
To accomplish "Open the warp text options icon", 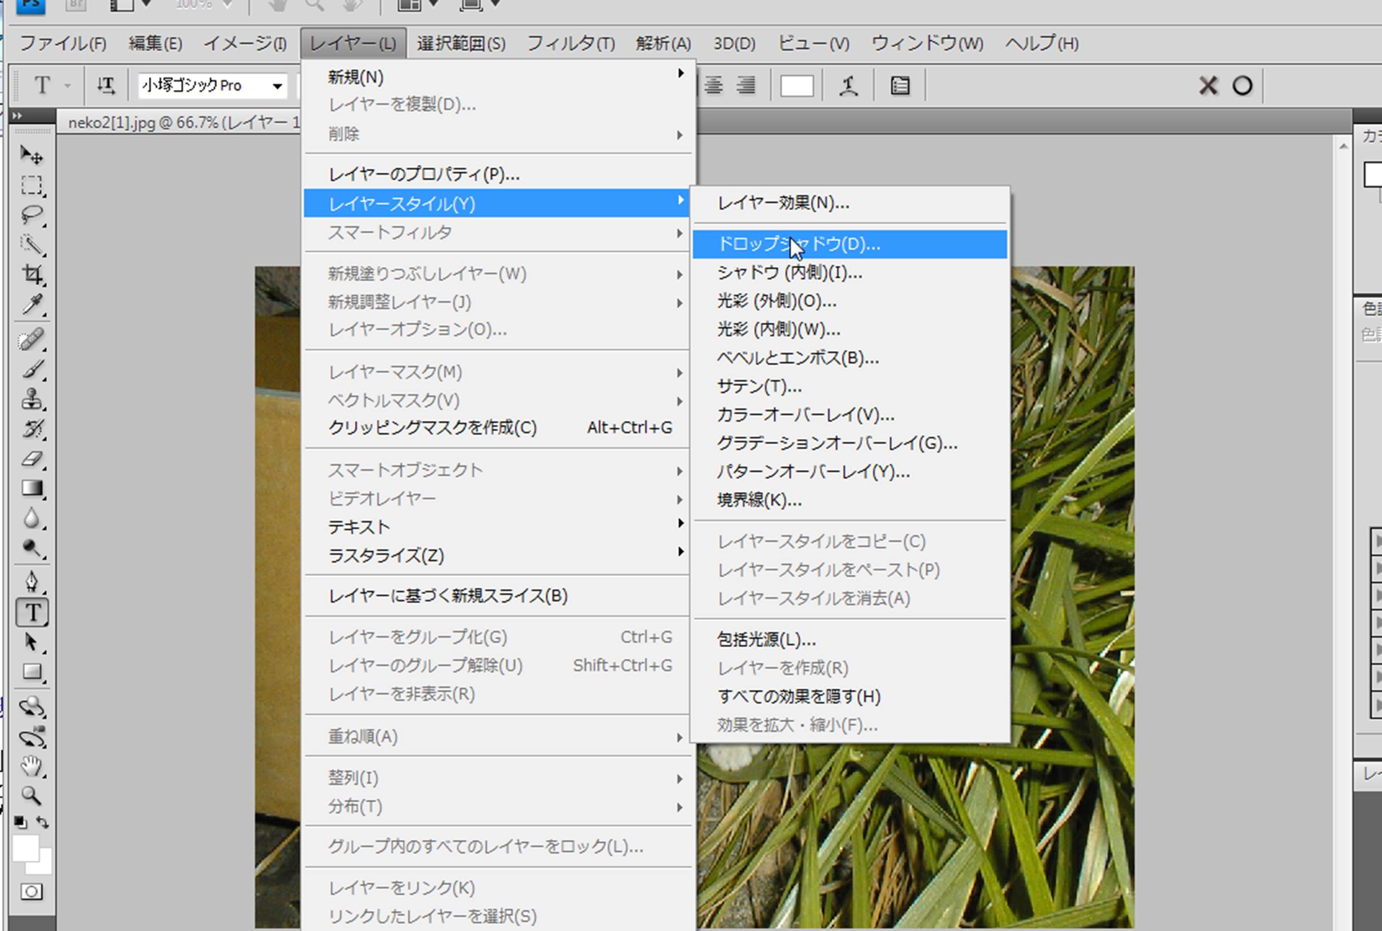I will (x=849, y=86).
